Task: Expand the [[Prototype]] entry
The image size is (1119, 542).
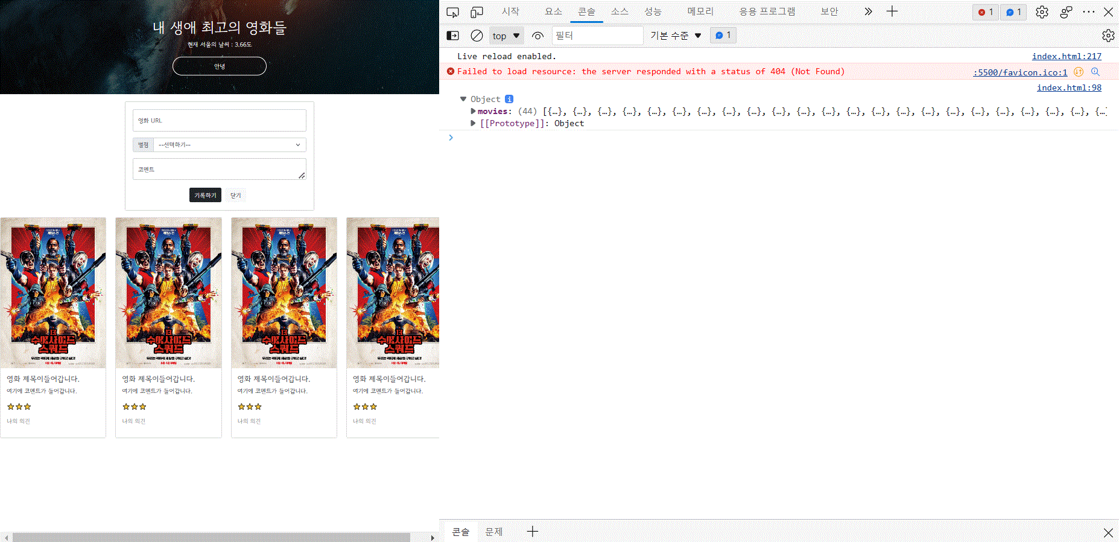Action: tap(473, 123)
